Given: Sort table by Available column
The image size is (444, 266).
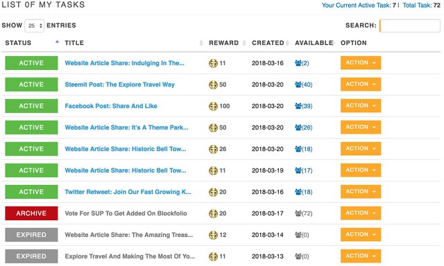Looking at the screenshot, I should click(x=315, y=43).
